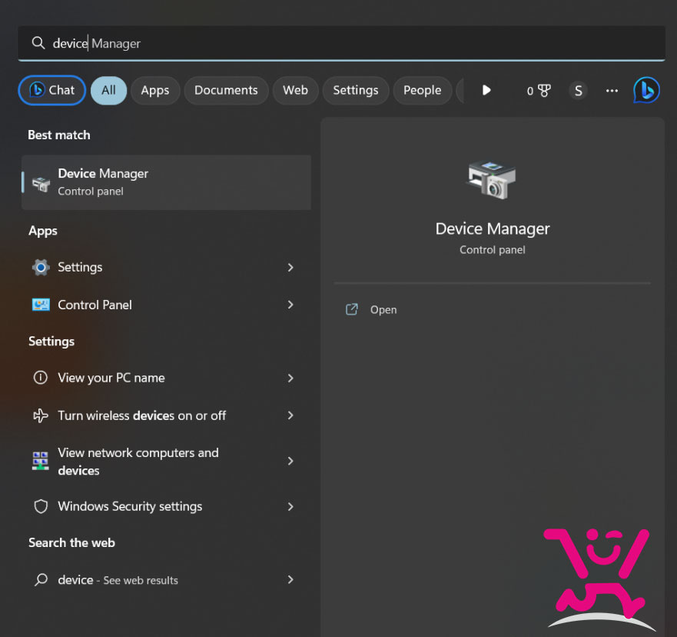Click the info icon beside View your PC name
677x637 pixels.
41,378
